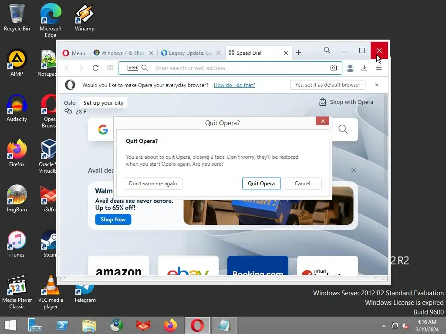Select the AIMP desktop shortcut
Viewport: 446px width, 334px height.
(17, 63)
